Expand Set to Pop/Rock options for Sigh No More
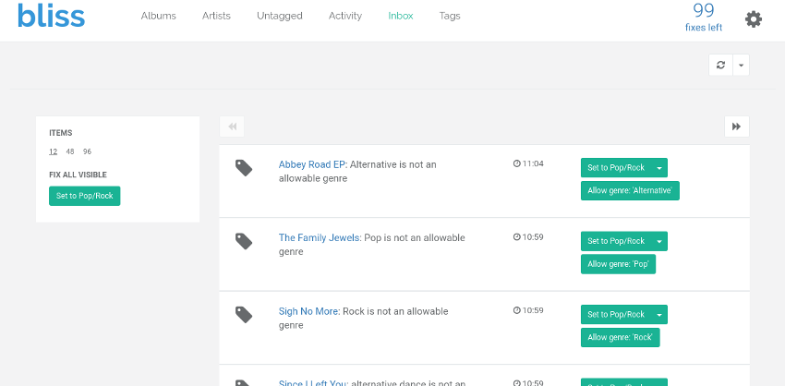This screenshot has width=785, height=386. (x=658, y=315)
